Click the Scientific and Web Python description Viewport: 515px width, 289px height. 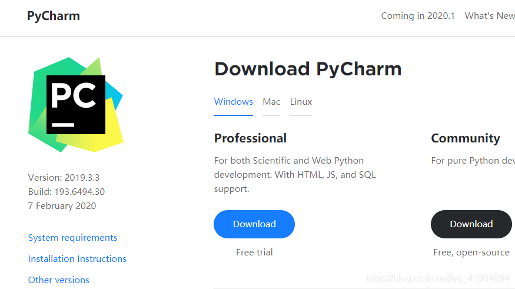pyautogui.click(x=295, y=175)
